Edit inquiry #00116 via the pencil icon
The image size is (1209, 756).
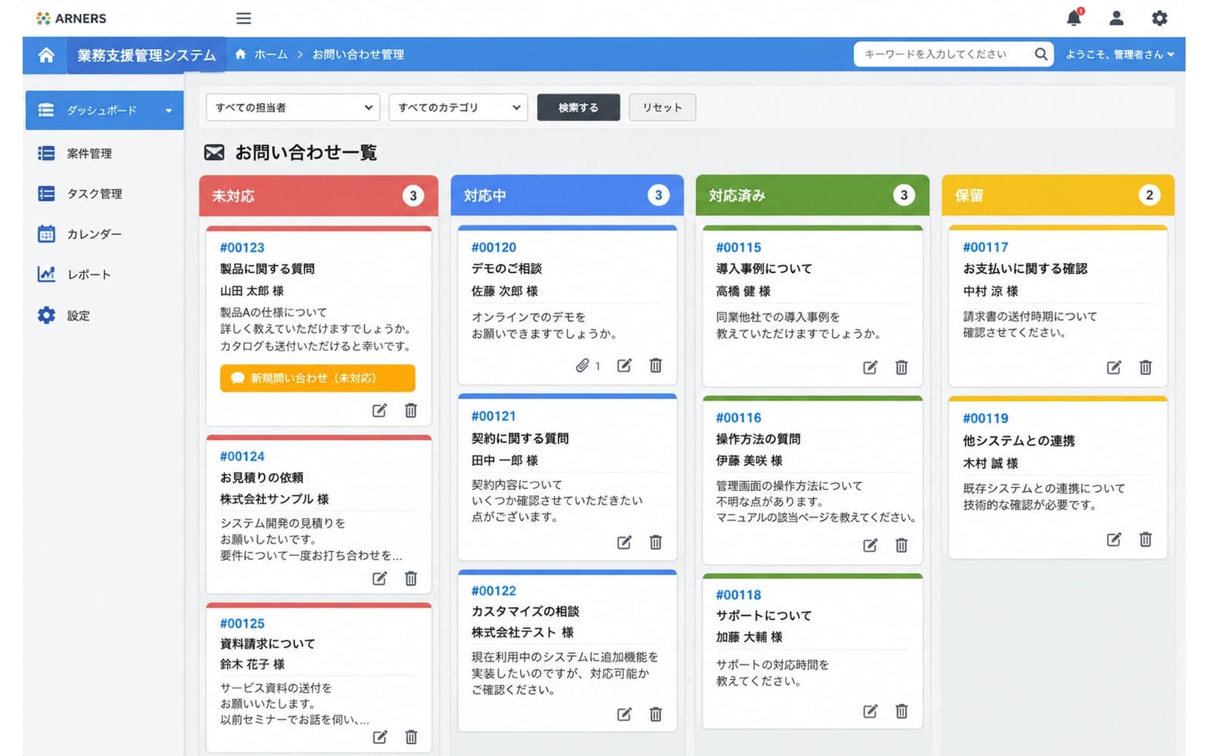click(x=870, y=545)
